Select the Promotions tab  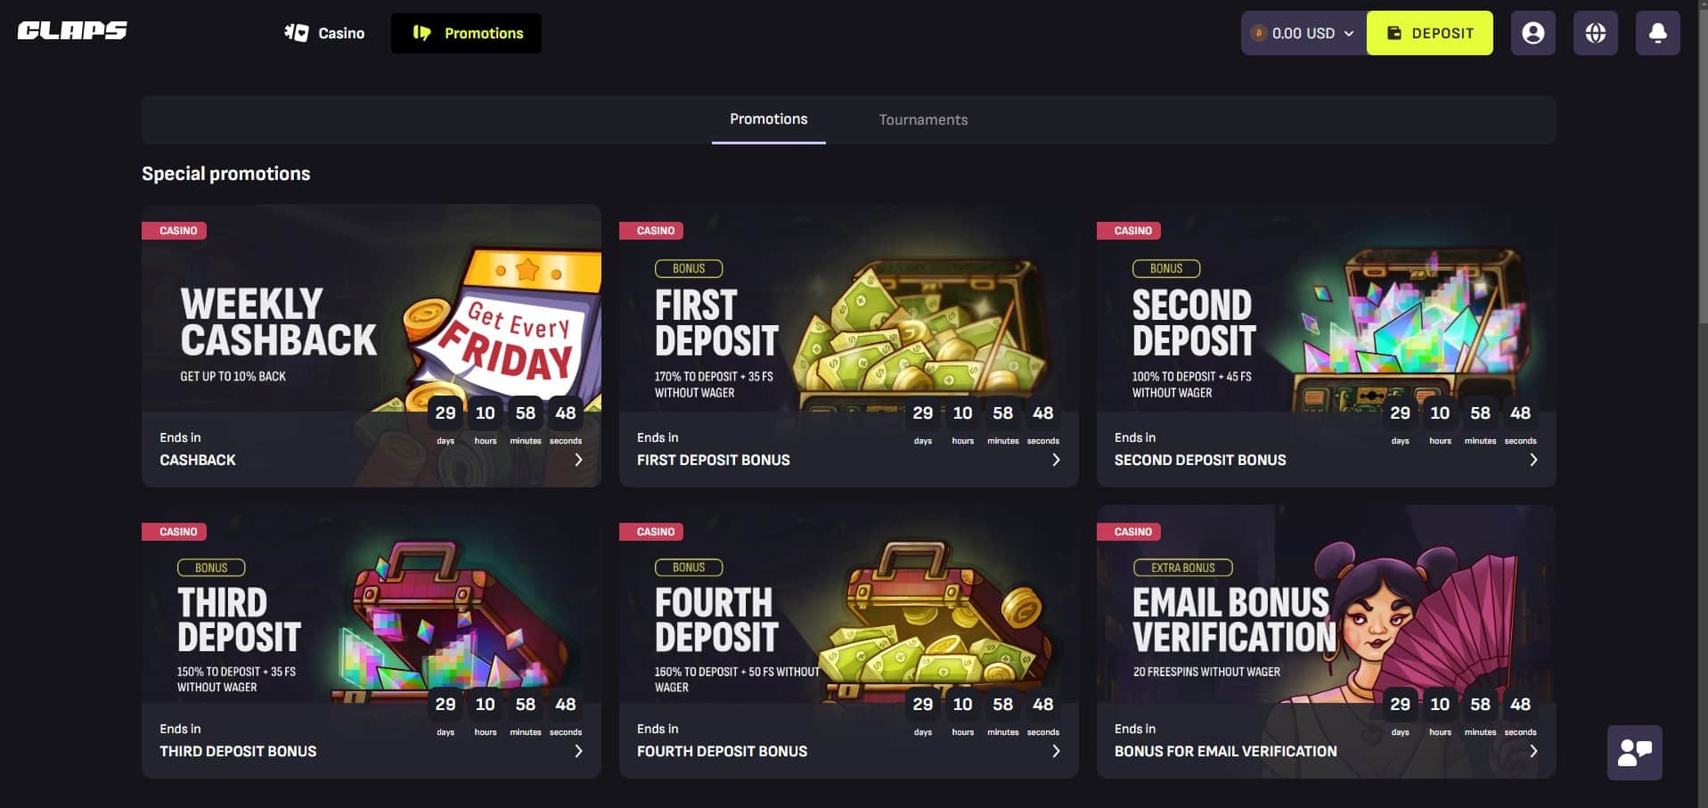tap(768, 119)
